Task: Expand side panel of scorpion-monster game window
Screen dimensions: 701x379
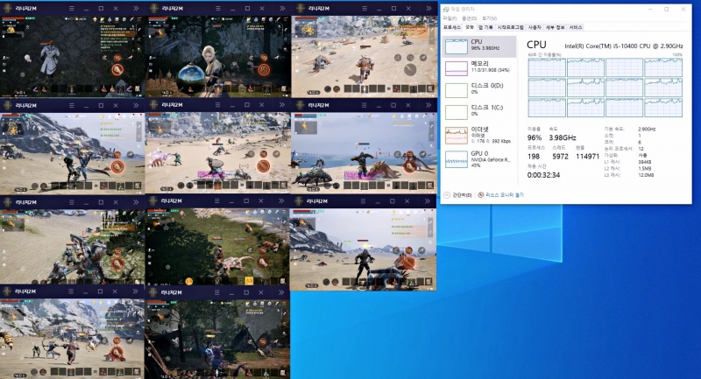Action: pos(428,105)
